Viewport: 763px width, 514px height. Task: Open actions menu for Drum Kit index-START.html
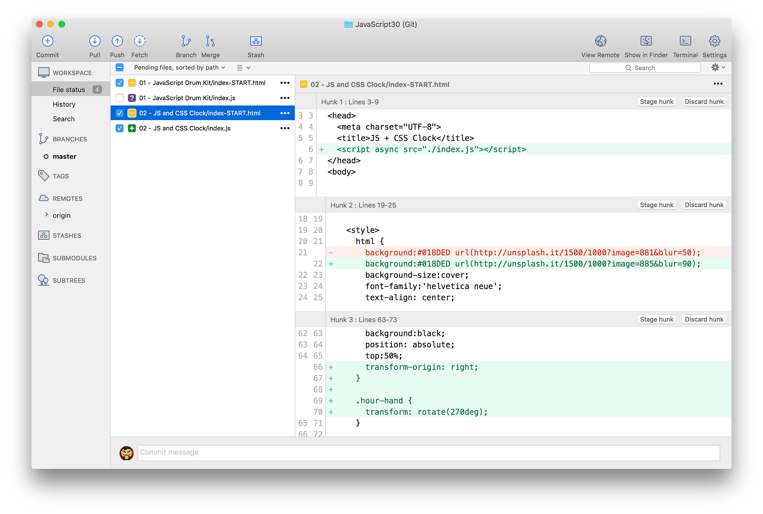click(x=285, y=83)
